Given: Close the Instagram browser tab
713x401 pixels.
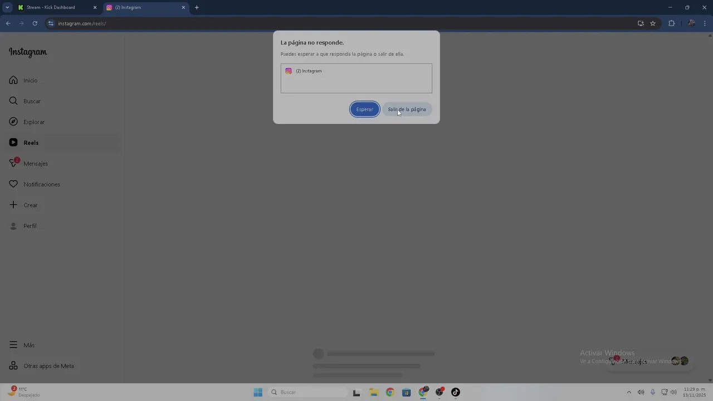Looking at the screenshot, I should click(x=183, y=7).
